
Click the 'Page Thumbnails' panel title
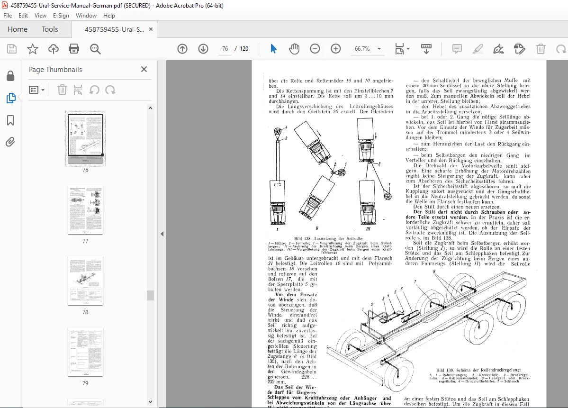[x=55, y=70]
